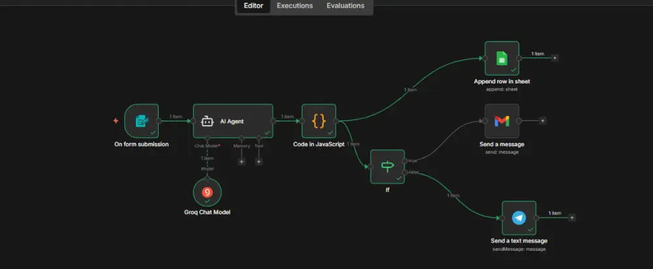
Task: Open the Code in JavaScript node
Action: click(x=319, y=120)
